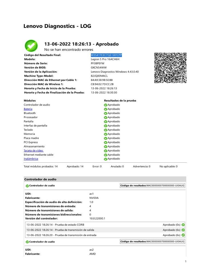This screenshot has height=280, width=210.
Task: Open the Batería module link
Action: pyautogui.click(x=28, y=109)
